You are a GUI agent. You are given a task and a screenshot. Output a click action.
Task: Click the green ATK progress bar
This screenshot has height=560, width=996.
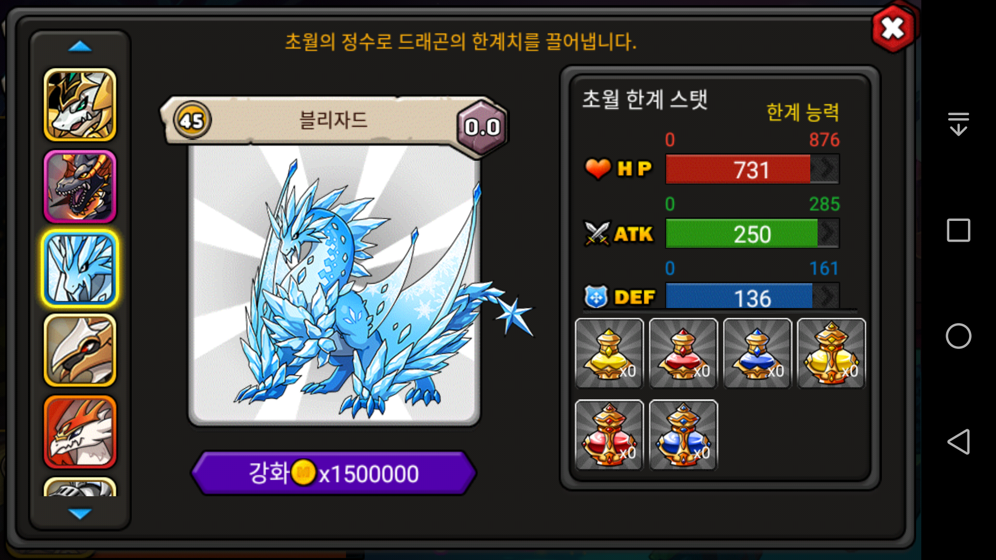click(752, 233)
